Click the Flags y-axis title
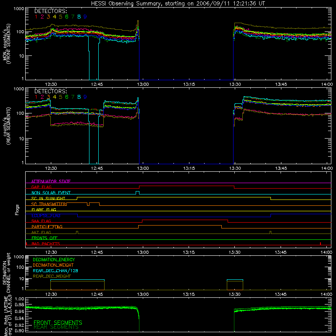 [17, 210]
